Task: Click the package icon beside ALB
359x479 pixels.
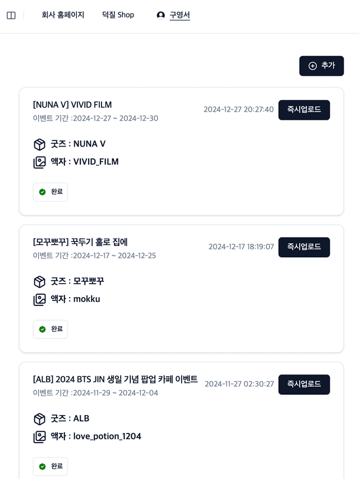Action: tap(39, 419)
